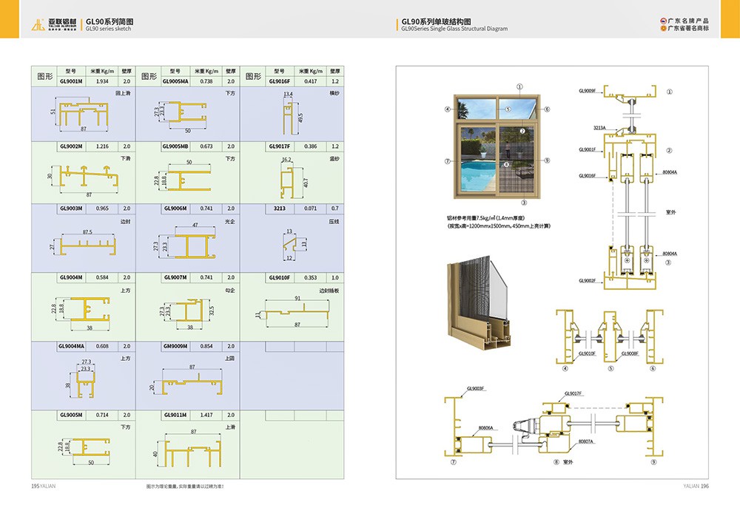The image size is (740, 505).
Task: Click the GL9001F label in structural diagram
Action: coord(588,149)
